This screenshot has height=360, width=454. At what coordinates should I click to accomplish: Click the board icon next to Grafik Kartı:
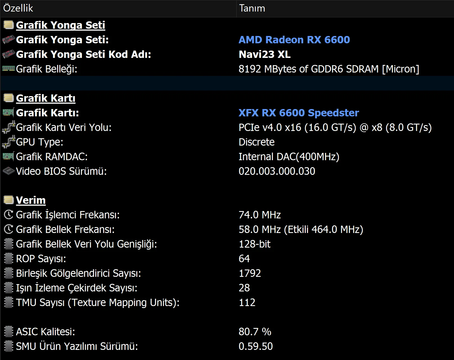pos(8,113)
